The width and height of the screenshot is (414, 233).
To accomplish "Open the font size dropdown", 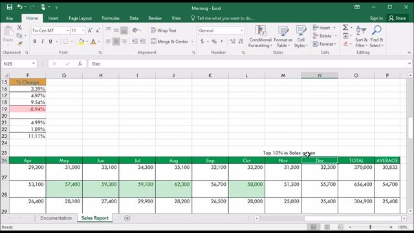I will 83,30.
